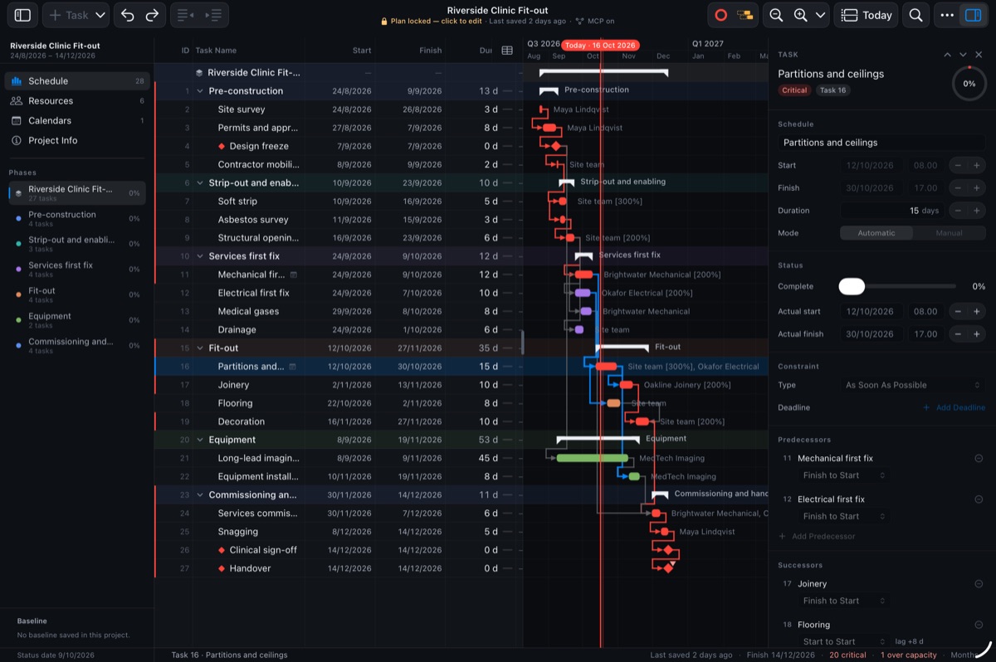Open Project Info

click(76, 141)
